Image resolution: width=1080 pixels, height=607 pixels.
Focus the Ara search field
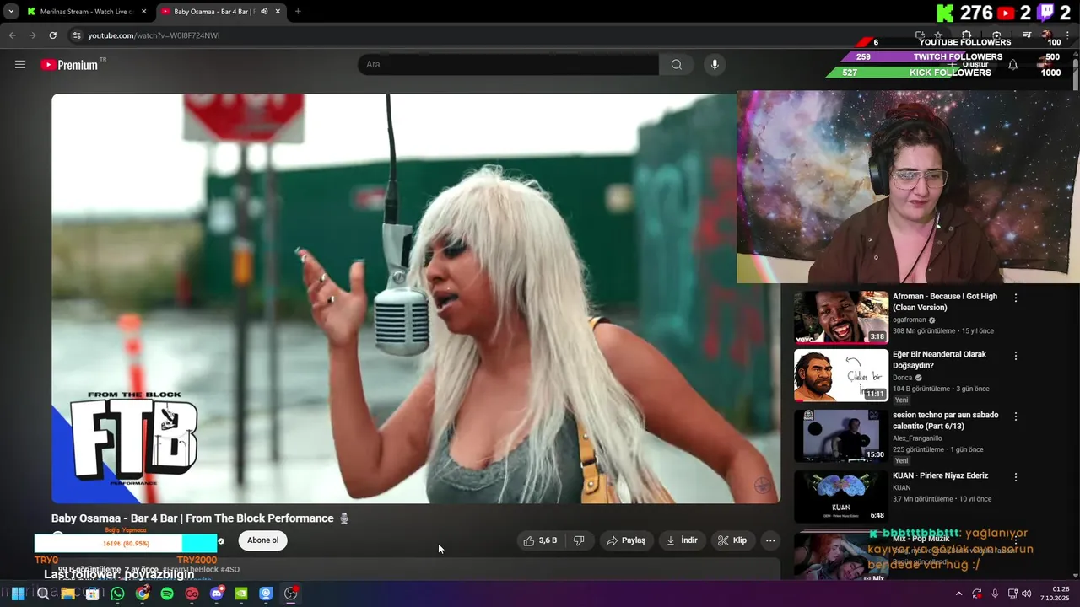509,65
